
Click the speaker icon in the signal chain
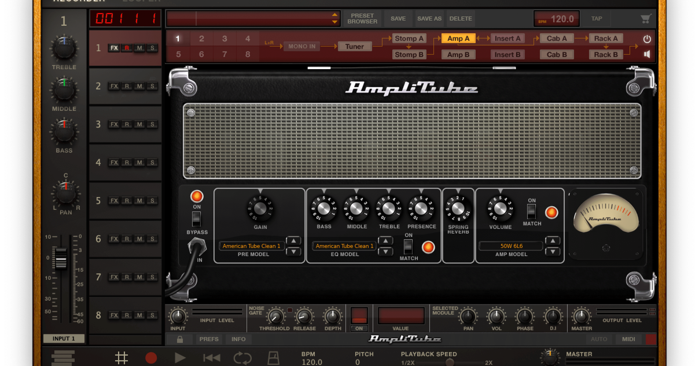(x=647, y=54)
